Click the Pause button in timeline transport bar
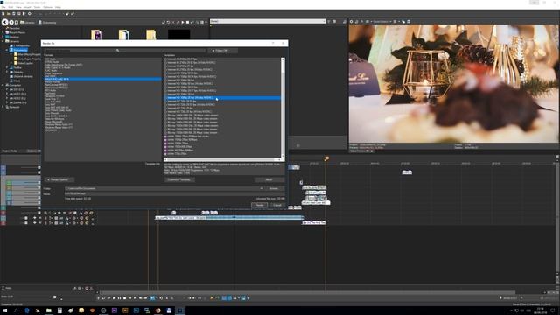 point(119,297)
